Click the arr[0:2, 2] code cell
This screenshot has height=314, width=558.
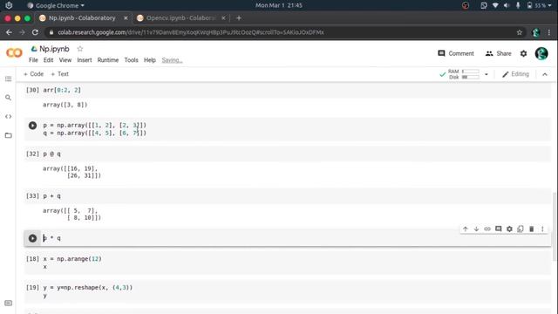pos(288,90)
